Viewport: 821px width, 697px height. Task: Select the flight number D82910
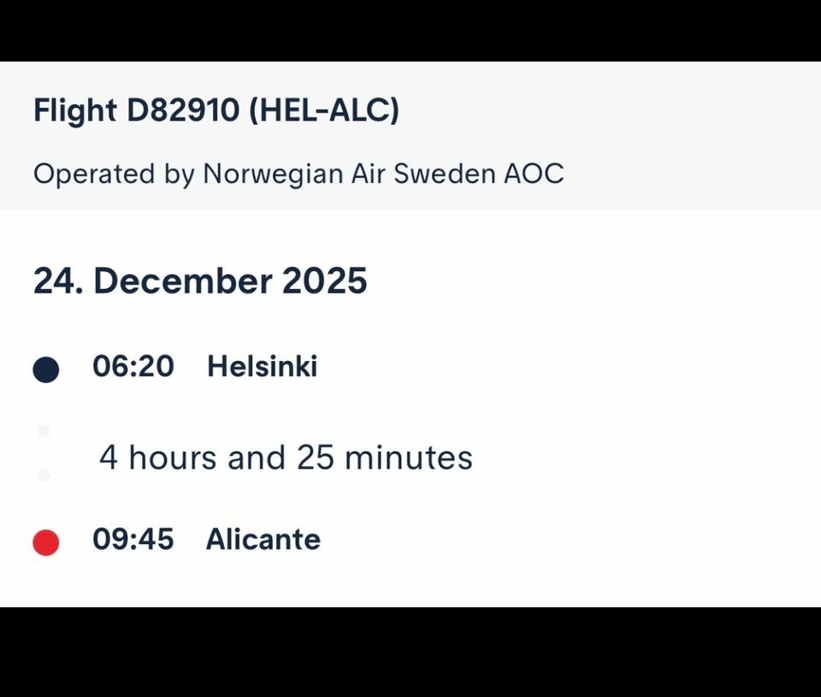pos(183,110)
